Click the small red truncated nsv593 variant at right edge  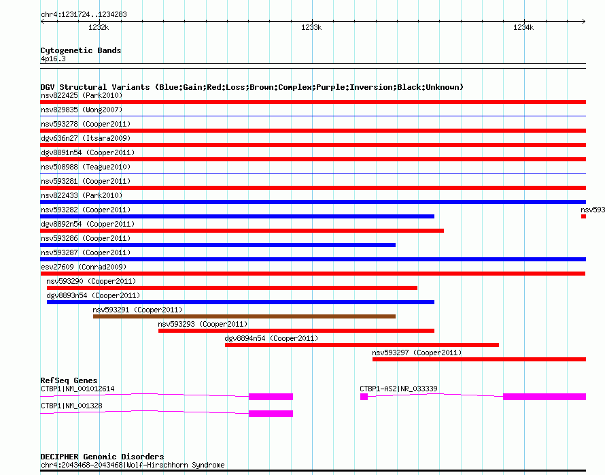pos(583,216)
